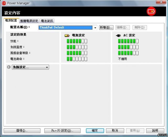Close the Power Manager window

161,2
